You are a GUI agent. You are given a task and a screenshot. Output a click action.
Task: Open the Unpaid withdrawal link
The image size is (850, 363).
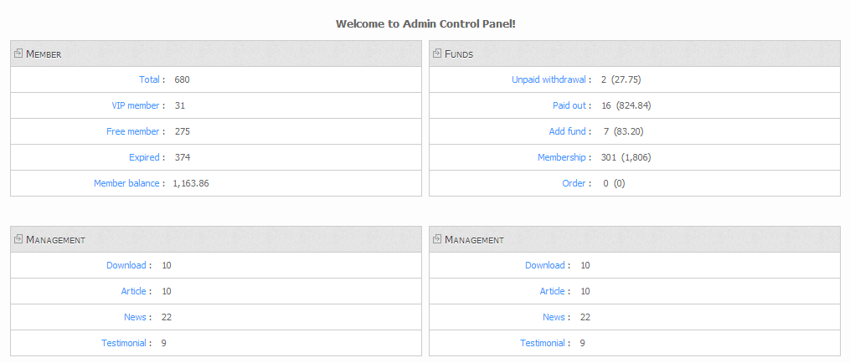coord(549,79)
